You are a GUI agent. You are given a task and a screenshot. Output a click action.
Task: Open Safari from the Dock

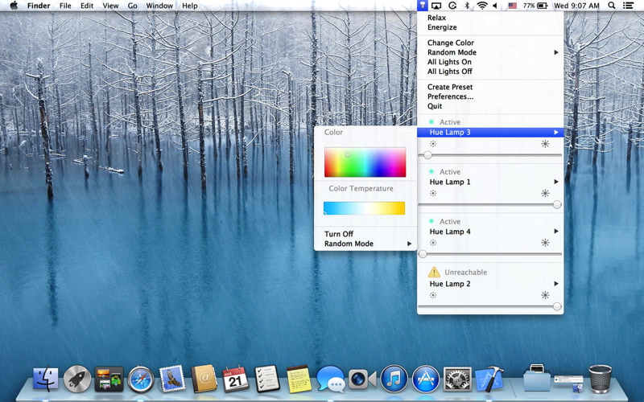coord(141,379)
